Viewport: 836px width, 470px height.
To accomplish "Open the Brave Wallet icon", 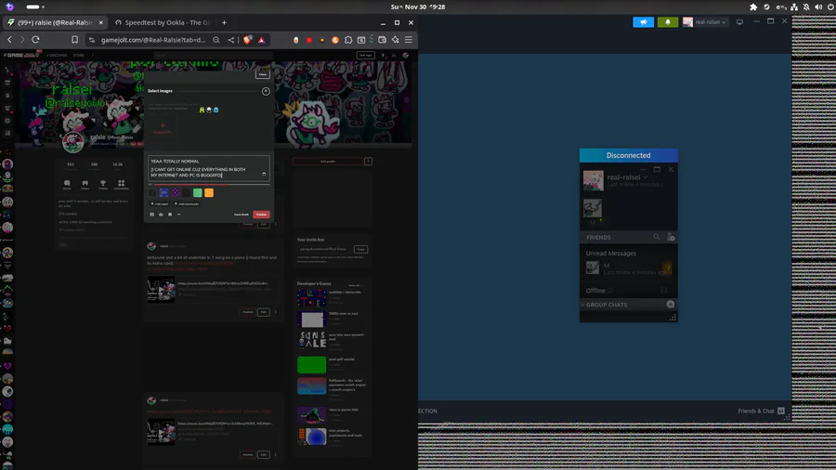I will (x=382, y=40).
